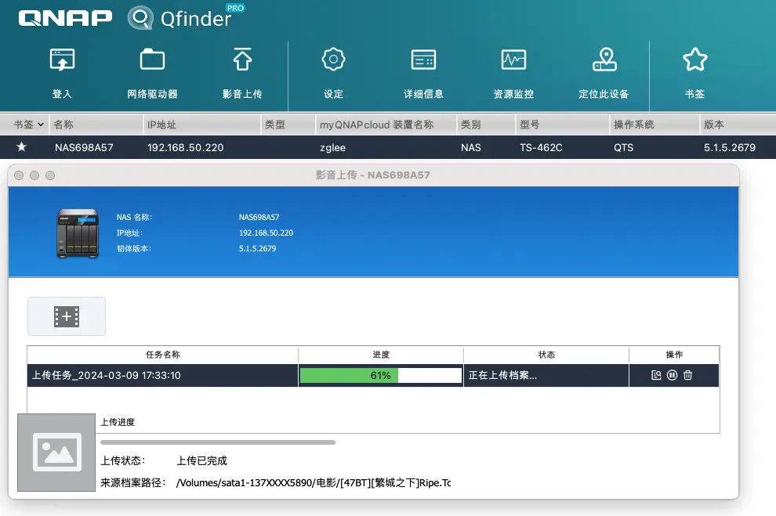Click the Qfinder Pro magnifier logo
Viewport: 776px width, 516px height.
(x=140, y=18)
